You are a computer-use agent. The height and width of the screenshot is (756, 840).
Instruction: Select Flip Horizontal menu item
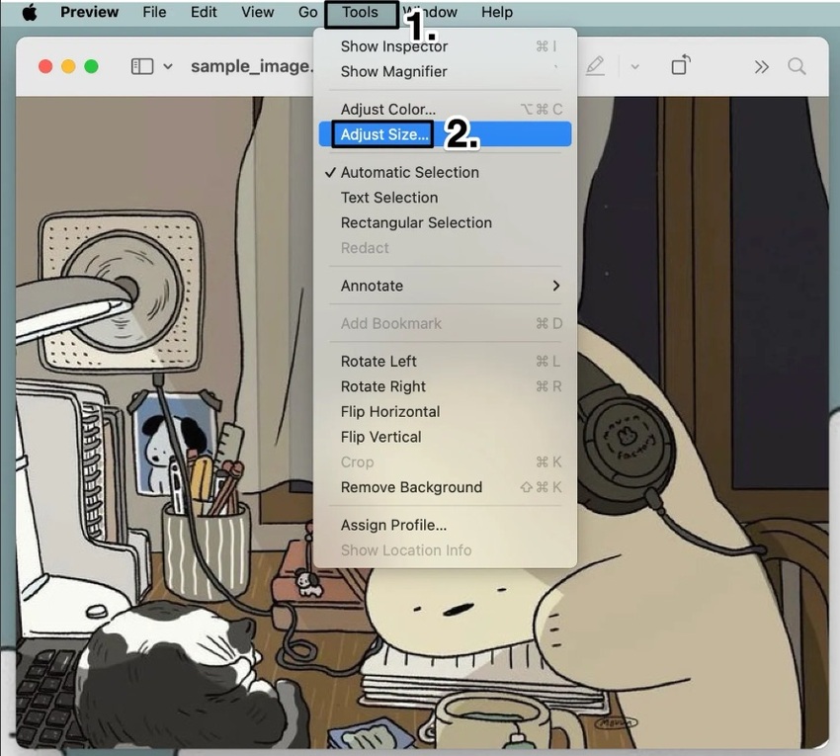point(445,412)
